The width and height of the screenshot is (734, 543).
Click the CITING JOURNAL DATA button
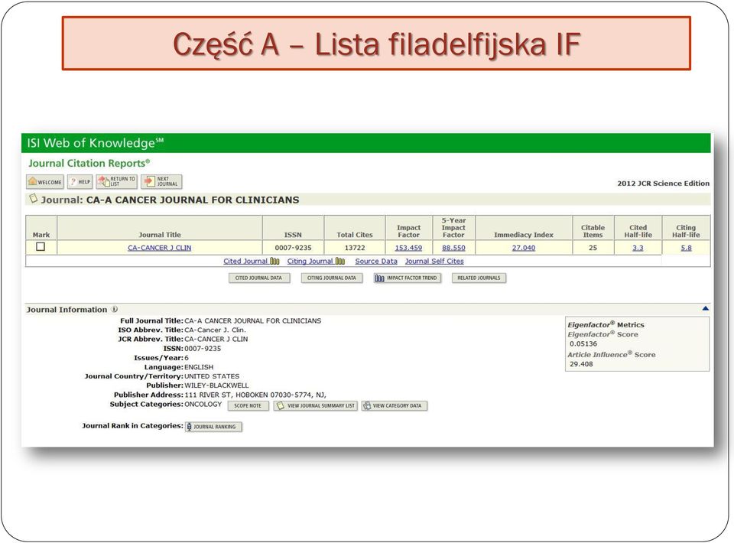pyautogui.click(x=331, y=278)
